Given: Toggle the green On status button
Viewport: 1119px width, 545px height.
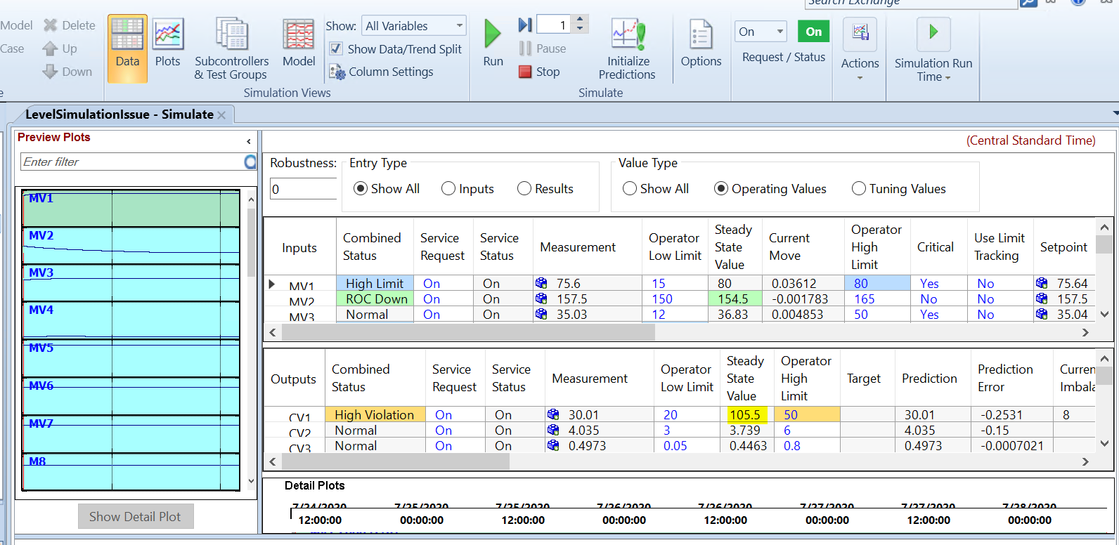Looking at the screenshot, I should tap(814, 32).
